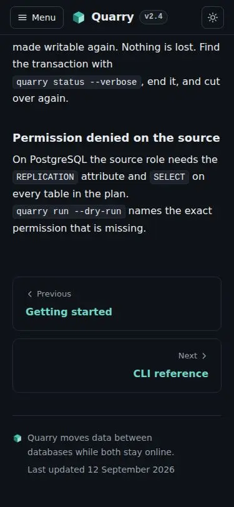The width and height of the screenshot is (234, 507).
Task: Open the hamburger Menu button
Action: [x=37, y=17]
